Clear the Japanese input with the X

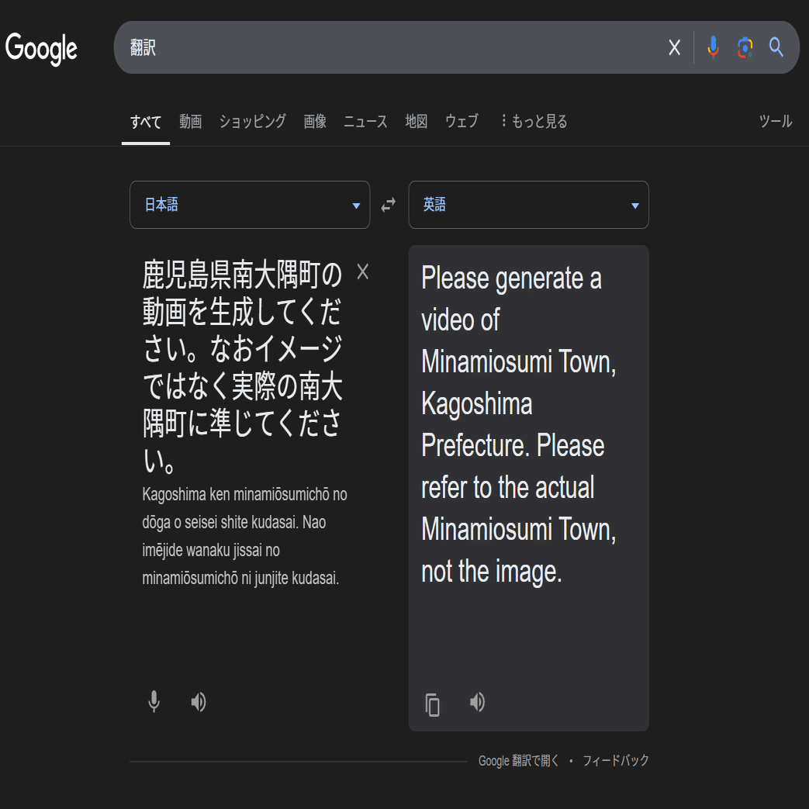tap(362, 272)
